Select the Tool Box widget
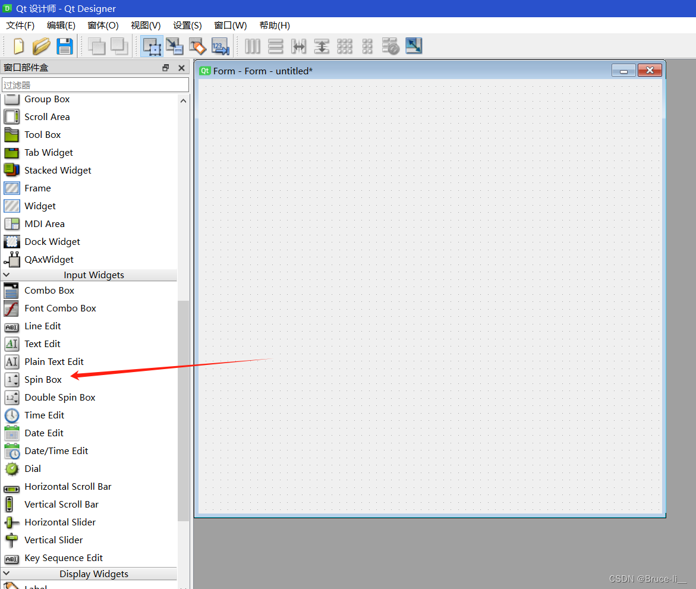Screen dimensions: 696x589 [x=89, y=134]
